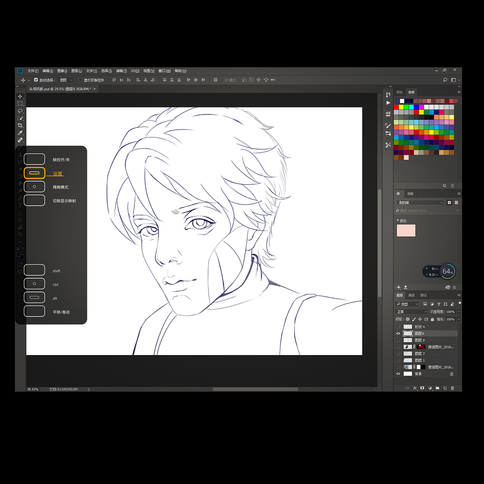Open auto-select 图层 dropdown
The height and width of the screenshot is (484, 484).
[x=66, y=80]
